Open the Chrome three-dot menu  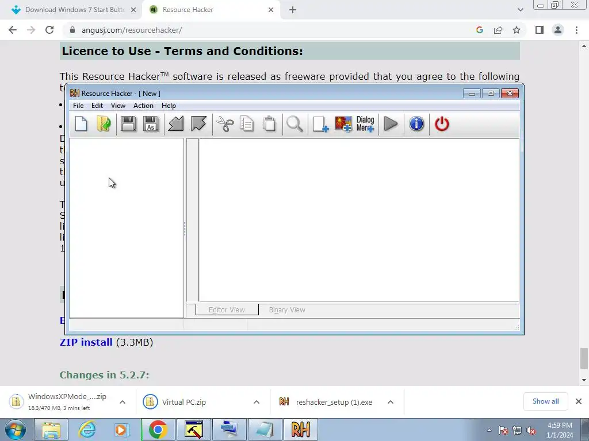tap(576, 30)
